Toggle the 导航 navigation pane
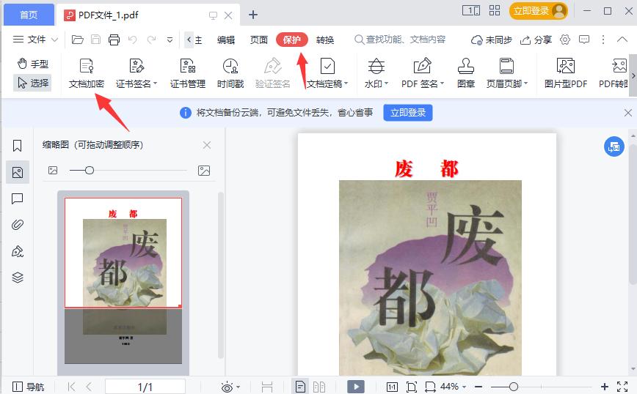Viewport: 637px width, 394px height. coord(28,387)
